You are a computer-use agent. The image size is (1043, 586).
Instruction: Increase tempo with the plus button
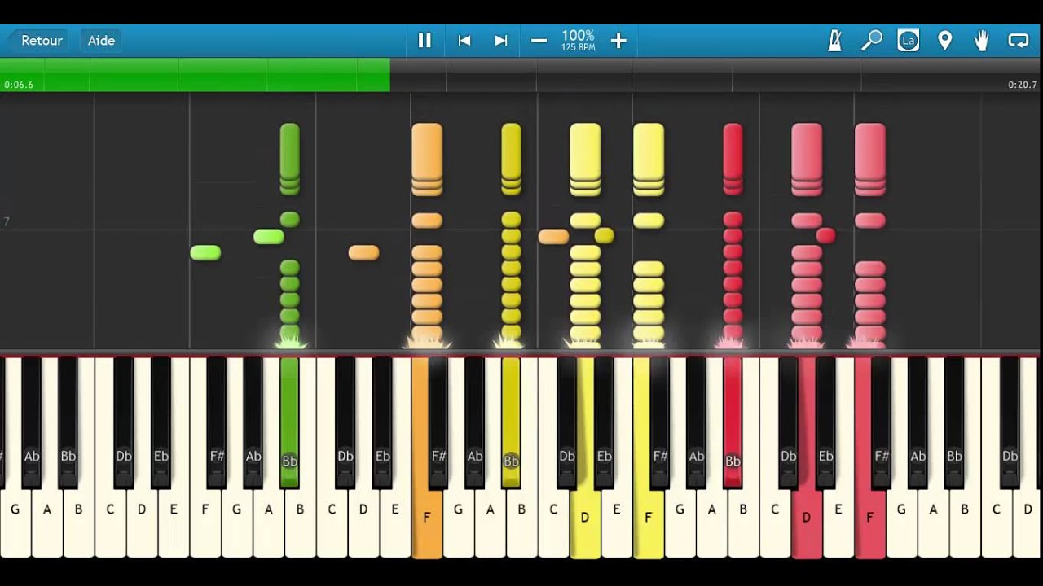618,41
